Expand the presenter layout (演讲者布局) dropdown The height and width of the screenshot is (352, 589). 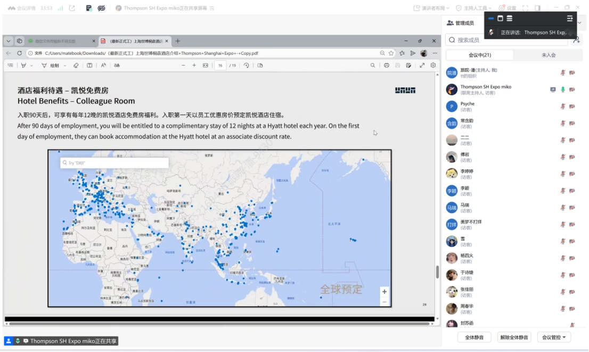(431, 8)
